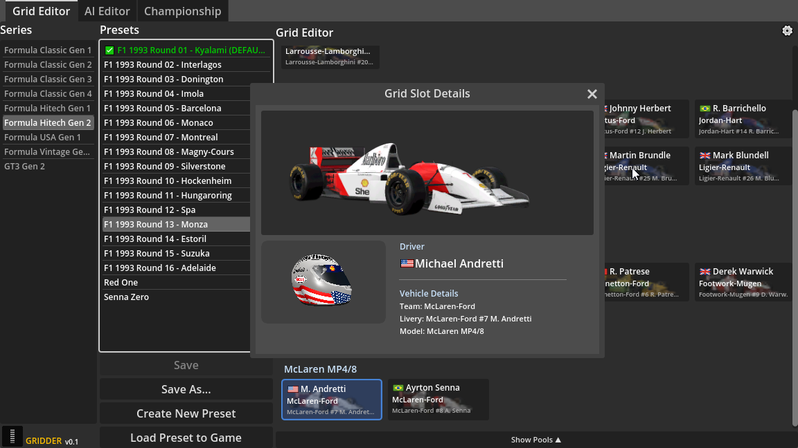Click the Gridder logo icon
The image size is (798, 448).
tap(12, 436)
